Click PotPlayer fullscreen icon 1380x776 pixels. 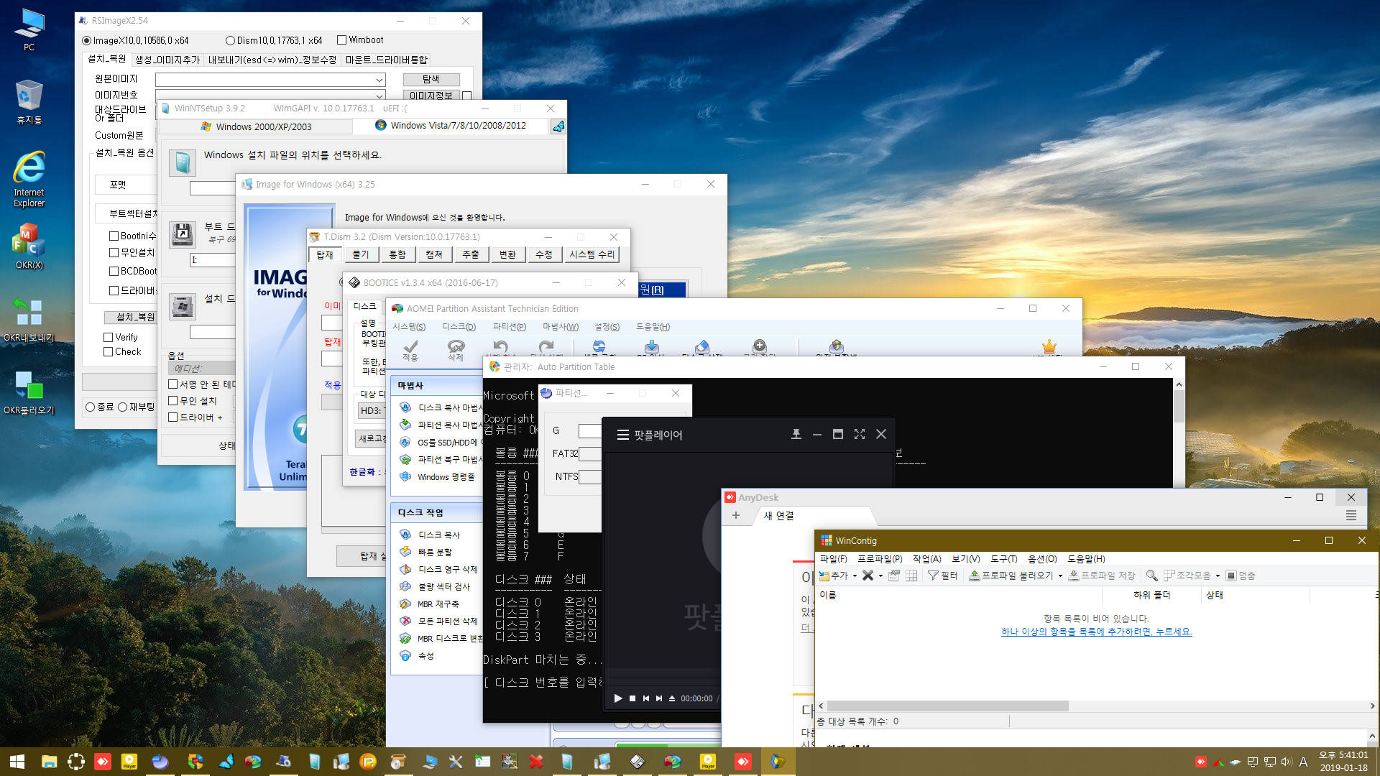click(x=859, y=434)
